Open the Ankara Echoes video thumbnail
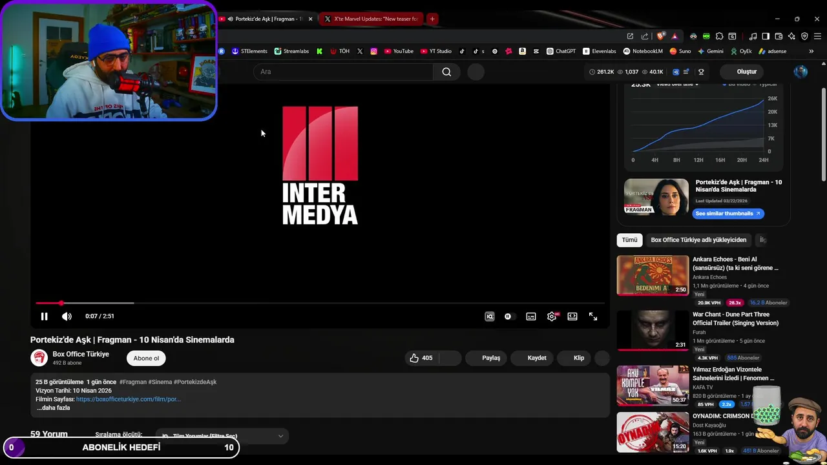Viewport: 827px width, 465px height. pos(653,275)
